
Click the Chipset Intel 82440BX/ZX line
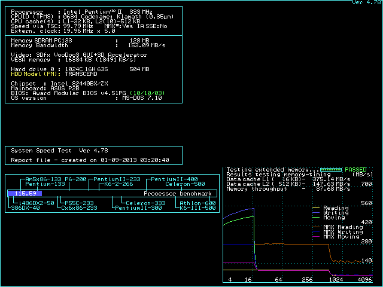(x=59, y=84)
